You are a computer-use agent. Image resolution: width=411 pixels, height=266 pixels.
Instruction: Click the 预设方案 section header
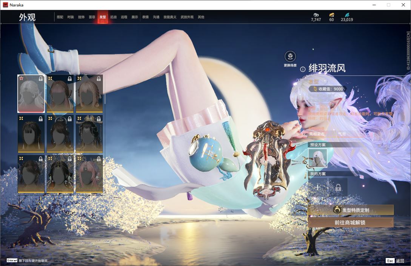click(x=318, y=145)
